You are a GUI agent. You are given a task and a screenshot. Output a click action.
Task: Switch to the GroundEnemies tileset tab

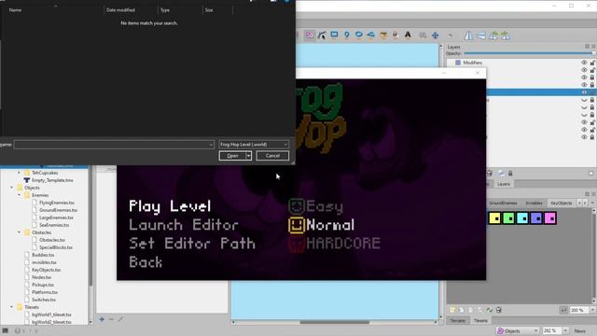(x=503, y=203)
